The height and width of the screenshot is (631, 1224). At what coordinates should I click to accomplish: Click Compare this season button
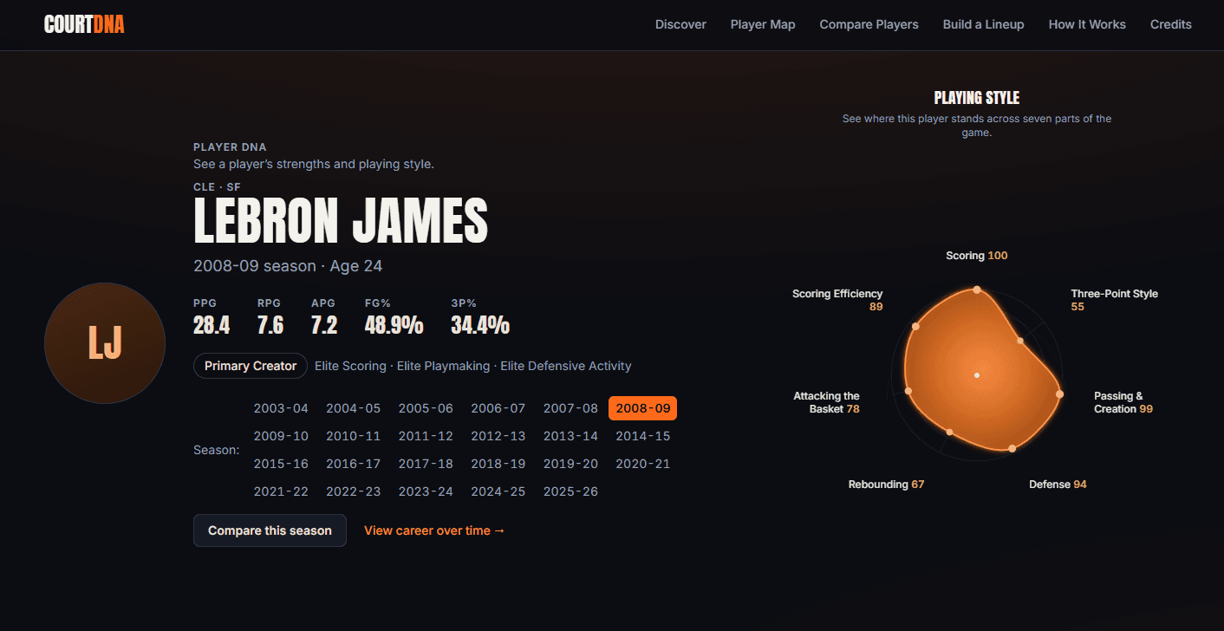(x=270, y=530)
